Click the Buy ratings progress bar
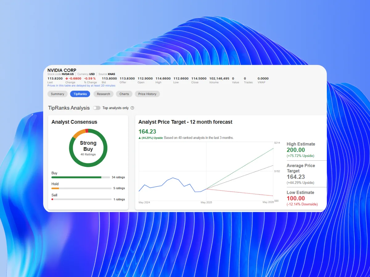 (x=81, y=177)
